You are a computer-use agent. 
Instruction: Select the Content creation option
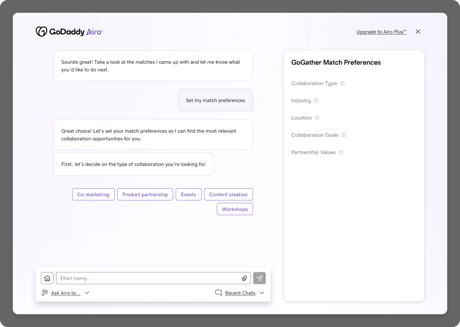[x=228, y=194]
